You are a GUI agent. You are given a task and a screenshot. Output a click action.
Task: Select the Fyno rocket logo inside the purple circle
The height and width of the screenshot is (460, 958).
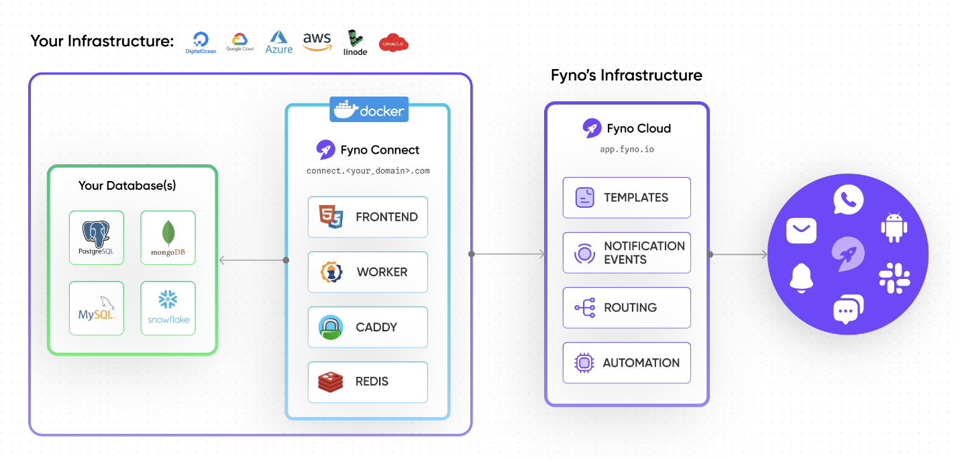tap(847, 253)
